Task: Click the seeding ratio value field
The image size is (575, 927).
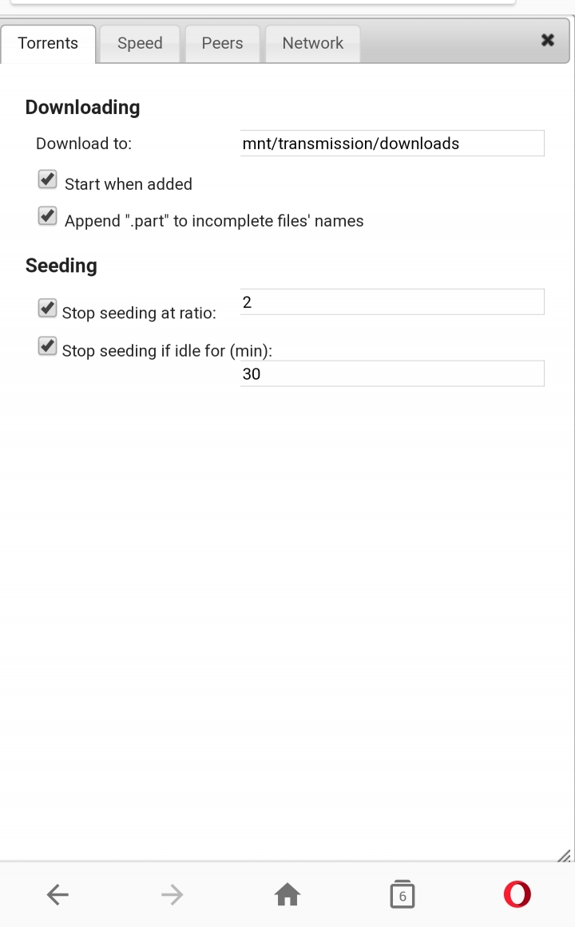Action: (392, 302)
